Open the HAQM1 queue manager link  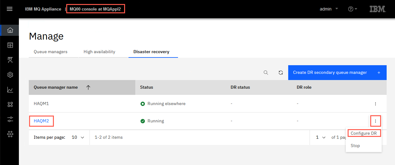tap(41, 104)
